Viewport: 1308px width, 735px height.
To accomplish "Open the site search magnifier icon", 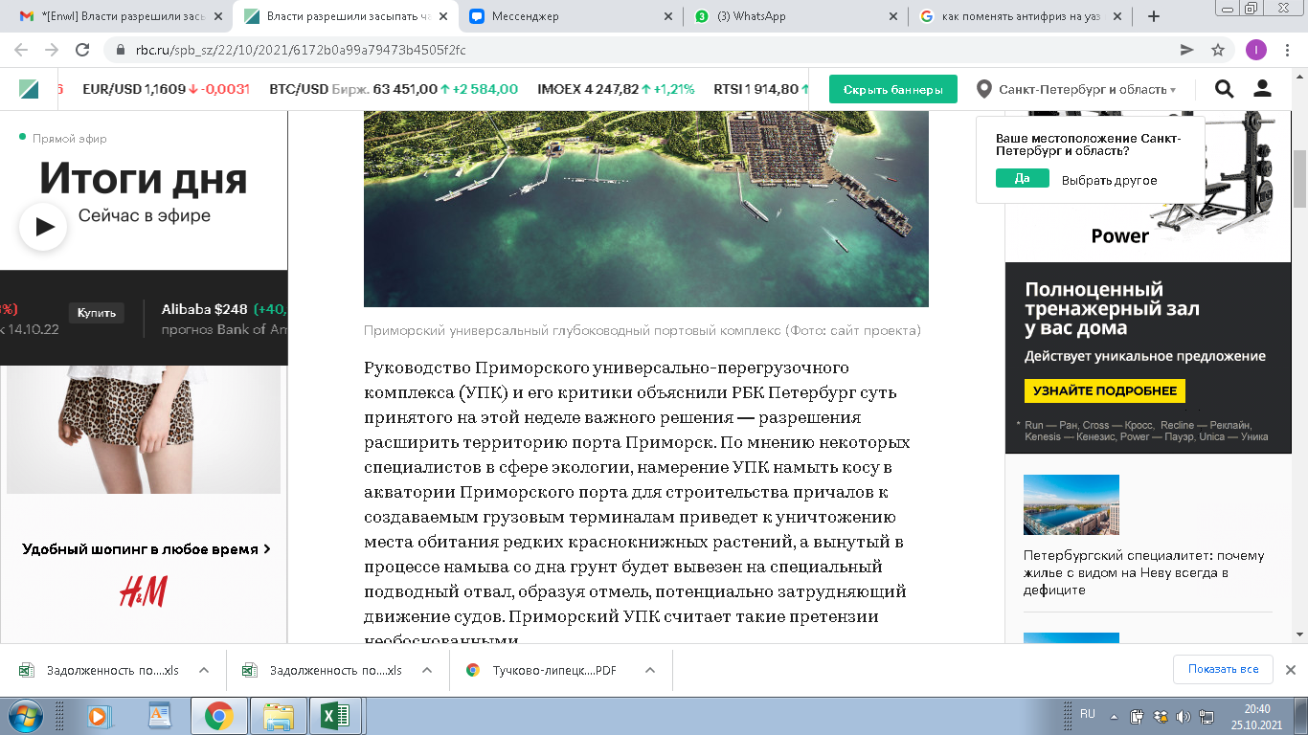I will (x=1224, y=89).
